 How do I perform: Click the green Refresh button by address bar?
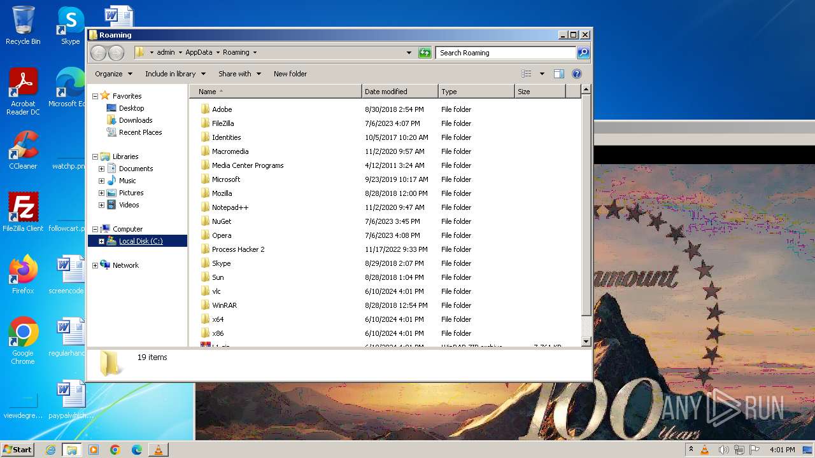pyautogui.click(x=425, y=53)
